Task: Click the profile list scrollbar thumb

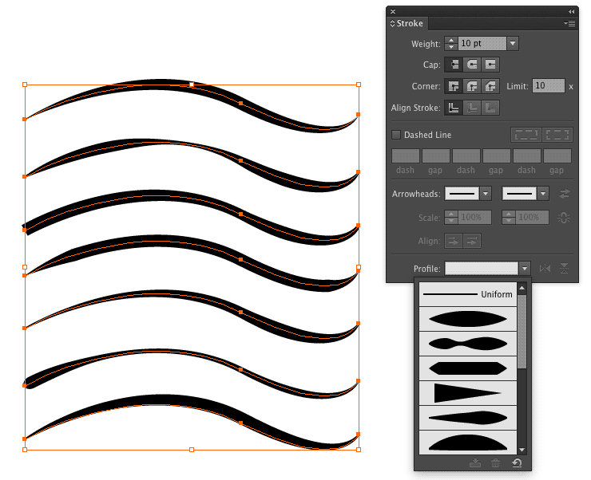Action: pyautogui.click(x=522, y=332)
